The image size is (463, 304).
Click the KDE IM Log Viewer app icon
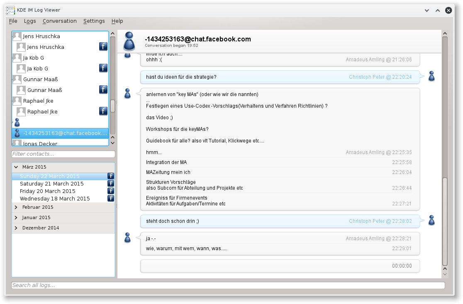tap(10, 10)
